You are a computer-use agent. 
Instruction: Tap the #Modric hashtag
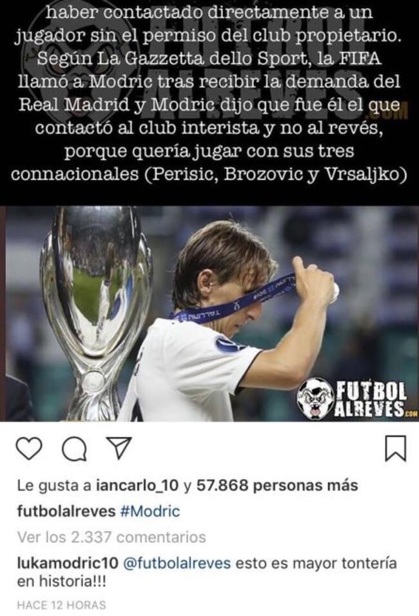click(150, 511)
